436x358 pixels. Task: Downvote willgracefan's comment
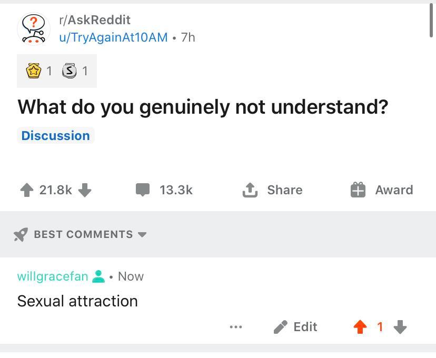pos(400,327)
